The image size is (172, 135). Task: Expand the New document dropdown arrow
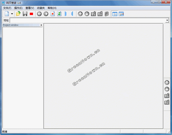click(x=12, y=14)
